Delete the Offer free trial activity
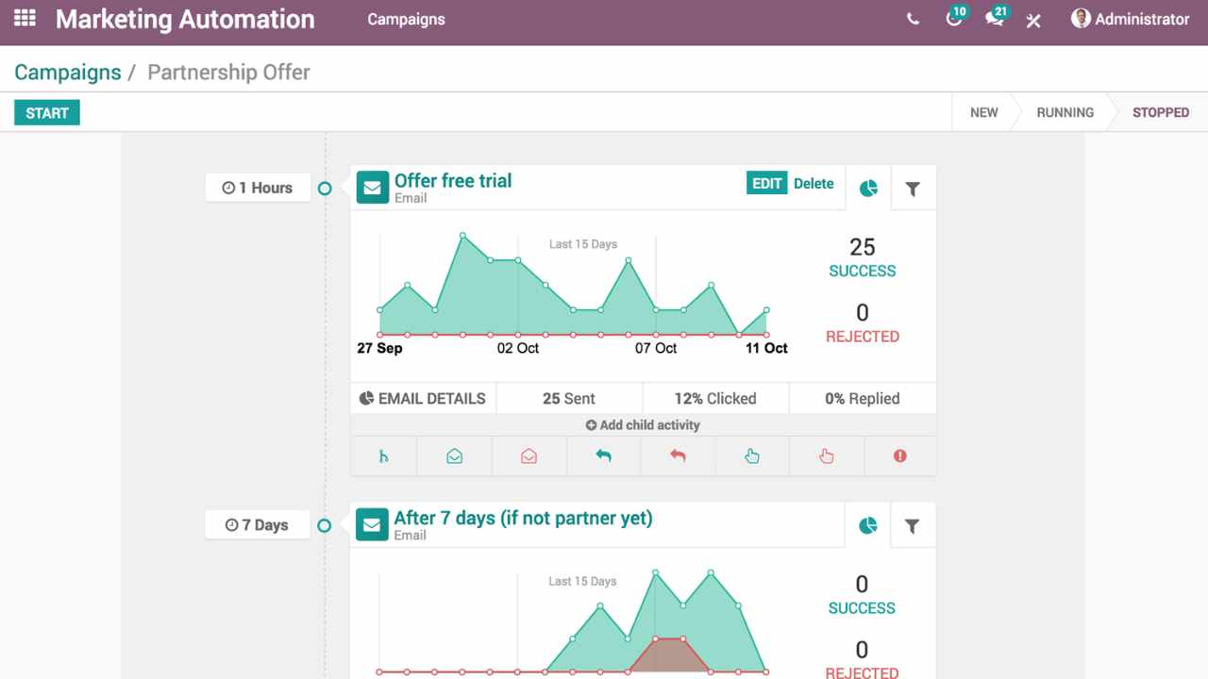The image size is (1208, 679). (814, 184)
